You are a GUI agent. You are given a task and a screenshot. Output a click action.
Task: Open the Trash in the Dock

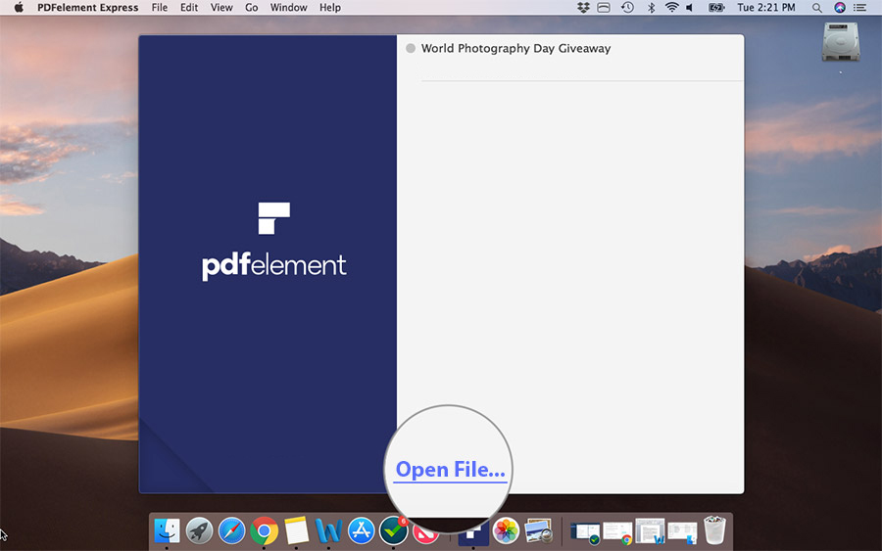pos(714,530)
